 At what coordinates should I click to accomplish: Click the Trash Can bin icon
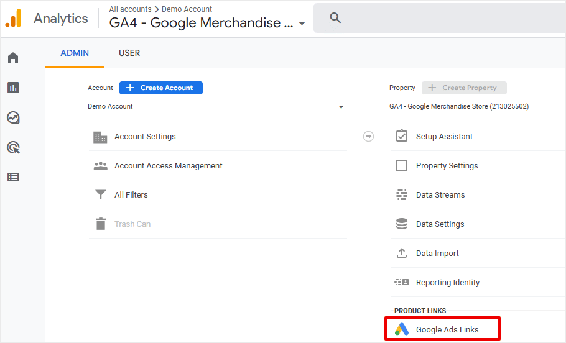[101, 224]
